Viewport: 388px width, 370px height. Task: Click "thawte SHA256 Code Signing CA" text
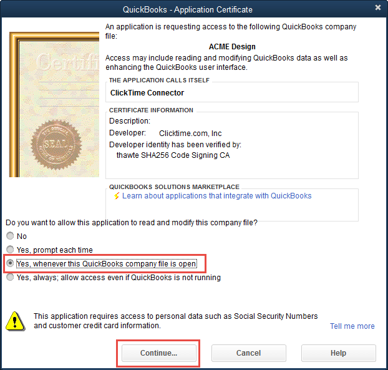[x=173, y=155]
